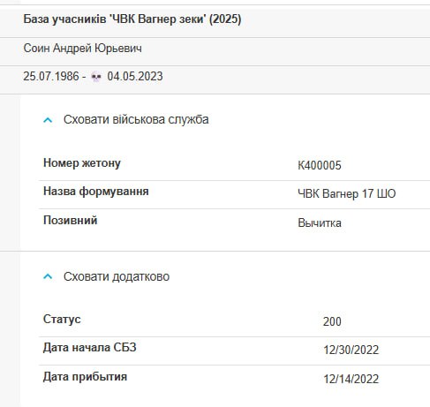This screenshot has height=407, width=430.
Task: Click the status value 200
Action: pos(332,321)
